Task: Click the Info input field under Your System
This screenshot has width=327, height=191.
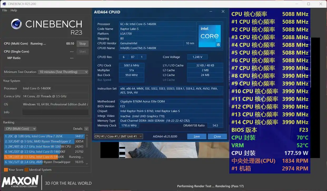Action: click(55, 112)
